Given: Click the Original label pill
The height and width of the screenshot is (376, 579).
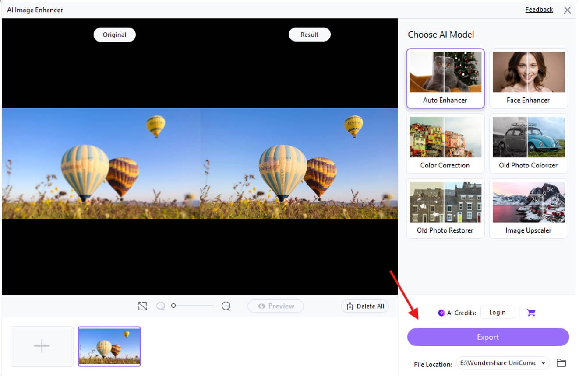Looking at the screenshot, I should click(x=115, y=35).
